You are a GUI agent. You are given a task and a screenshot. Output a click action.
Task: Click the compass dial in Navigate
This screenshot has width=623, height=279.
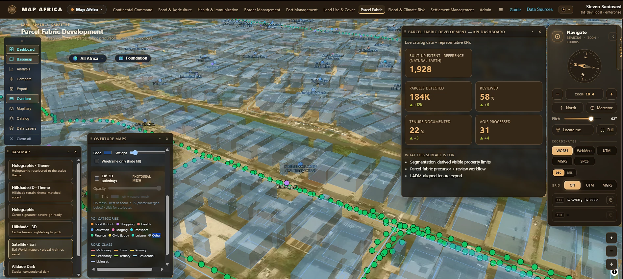(x=585, y=66)
